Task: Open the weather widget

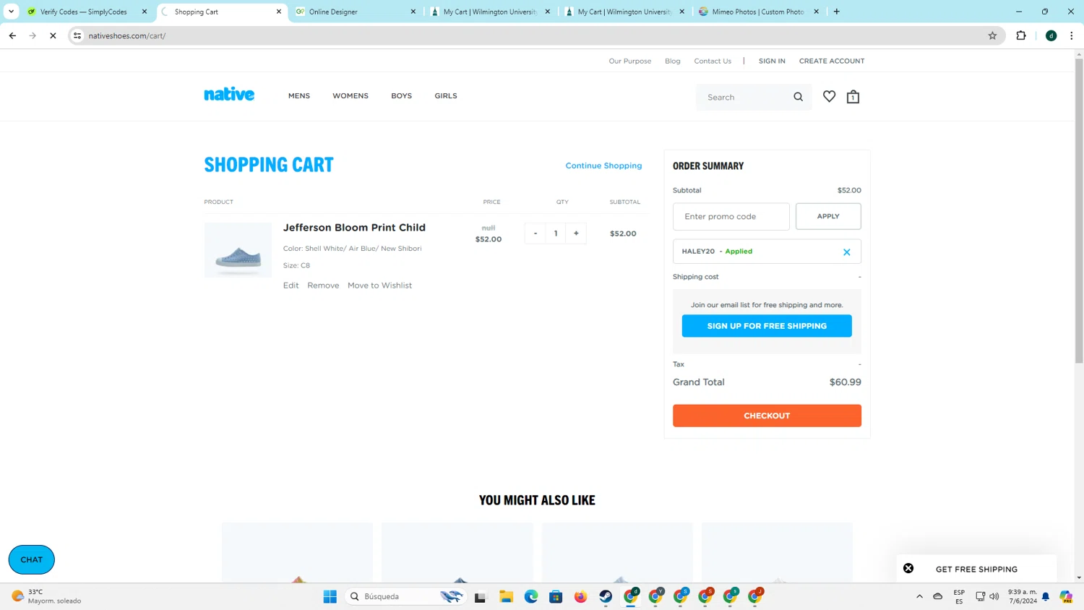Action: 47,596
